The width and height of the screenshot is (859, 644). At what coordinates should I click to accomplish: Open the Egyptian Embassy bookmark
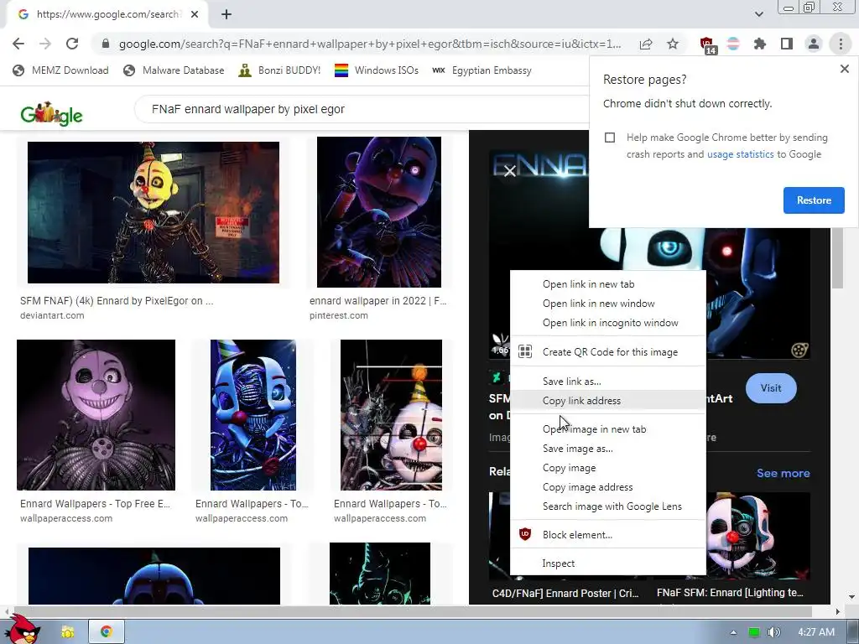[x=482, y=70]
